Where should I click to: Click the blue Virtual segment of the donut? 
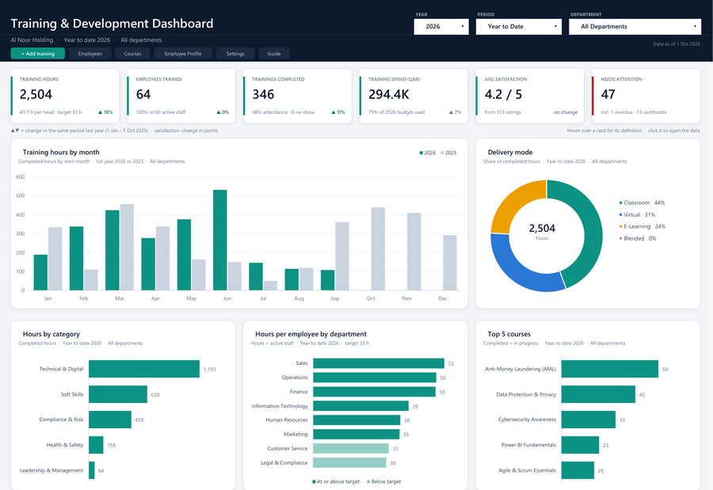(x=520, y=268)
